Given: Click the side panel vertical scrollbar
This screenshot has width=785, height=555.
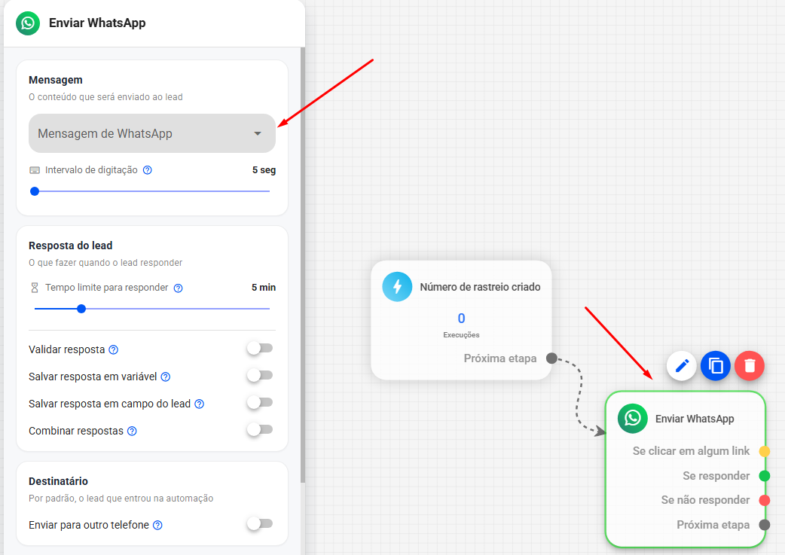Looking at the screenshot, I should coord(302,265).
